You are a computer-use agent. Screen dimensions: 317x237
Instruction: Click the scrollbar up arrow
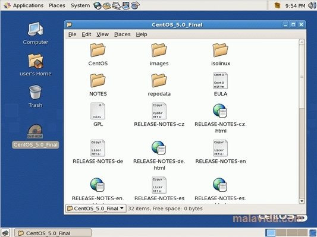click(x=302, y=42)
